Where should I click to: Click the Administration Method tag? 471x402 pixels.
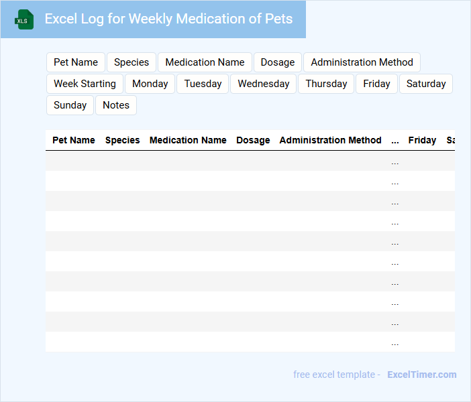[x=362, y=62]
